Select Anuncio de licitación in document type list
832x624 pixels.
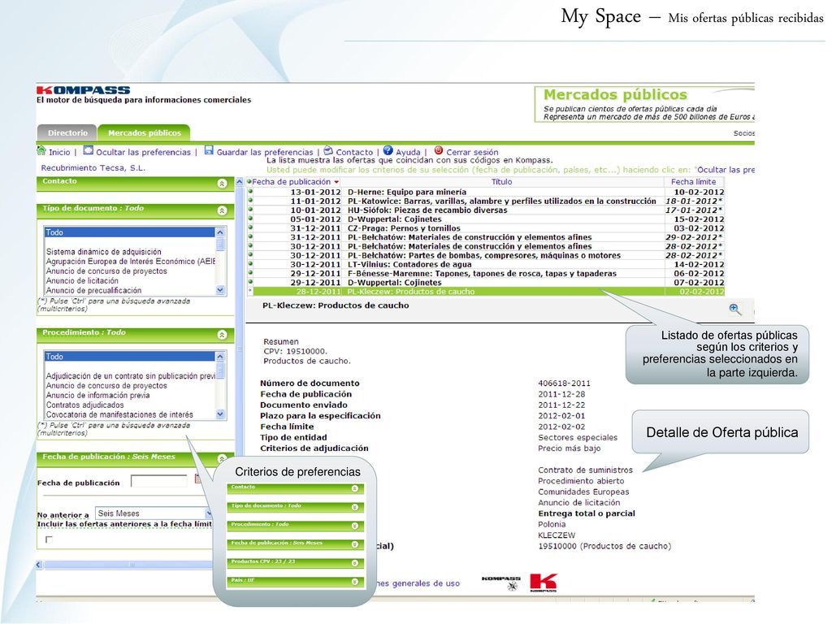[x=82, y=280]
